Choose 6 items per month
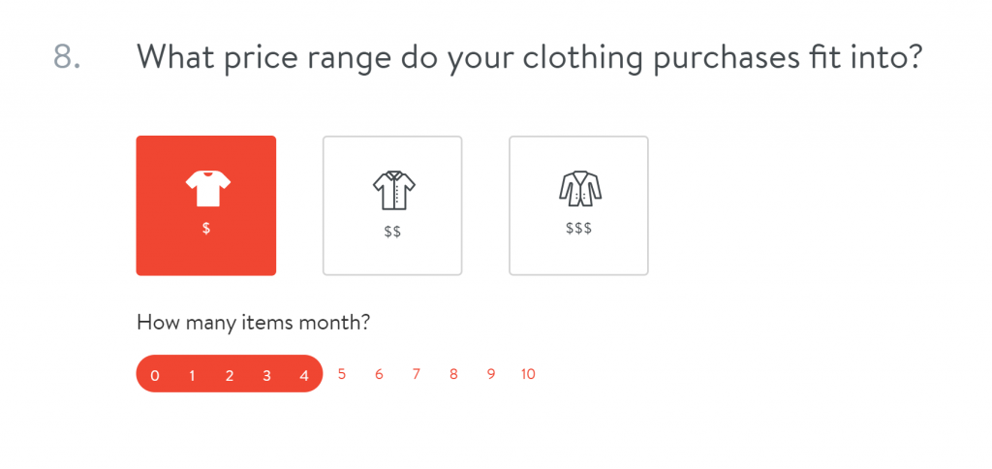 coord(379,374)
